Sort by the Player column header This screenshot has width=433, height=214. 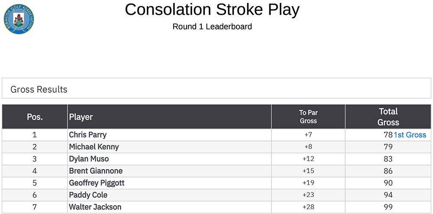click(81, 117)
